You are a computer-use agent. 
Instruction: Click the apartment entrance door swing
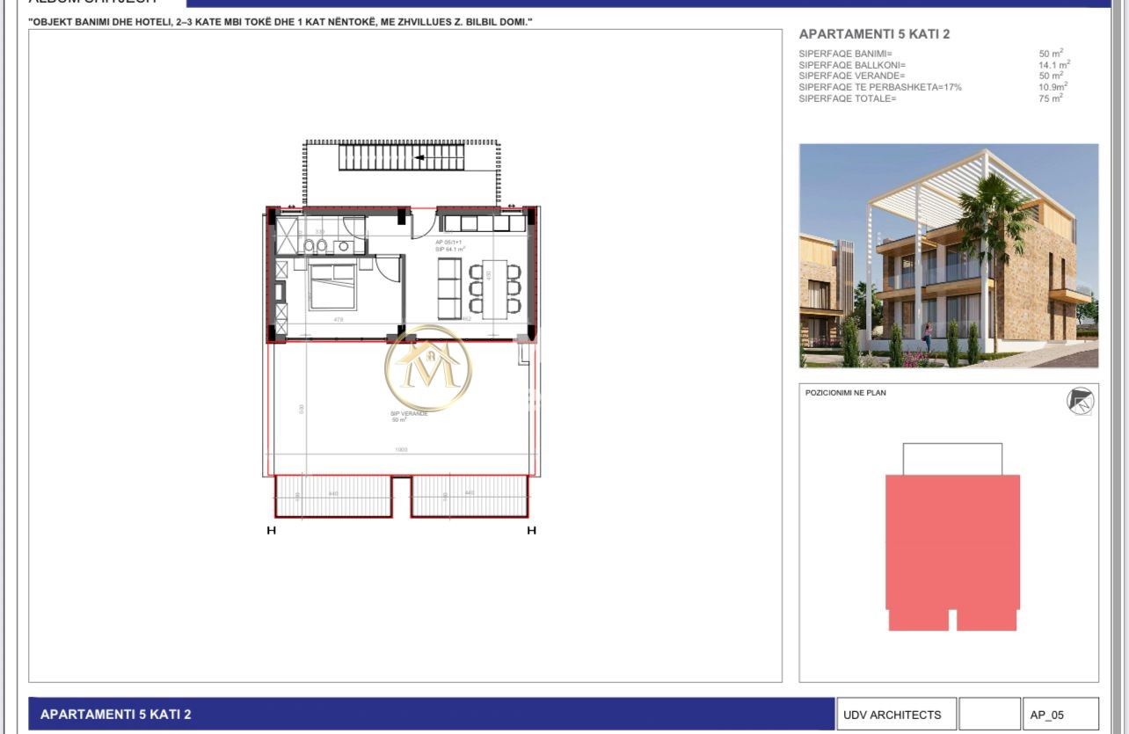(x=423, y=225)
